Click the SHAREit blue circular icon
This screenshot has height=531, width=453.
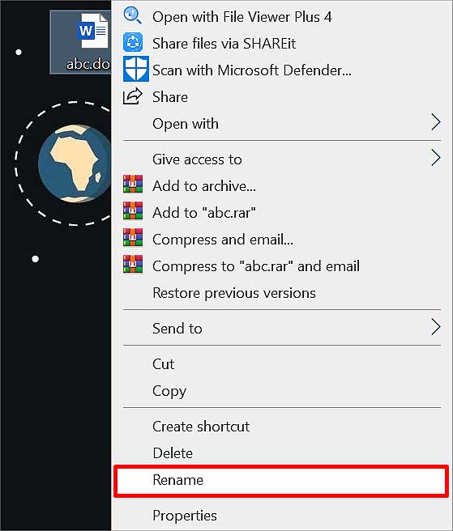[x=133, y=42]
